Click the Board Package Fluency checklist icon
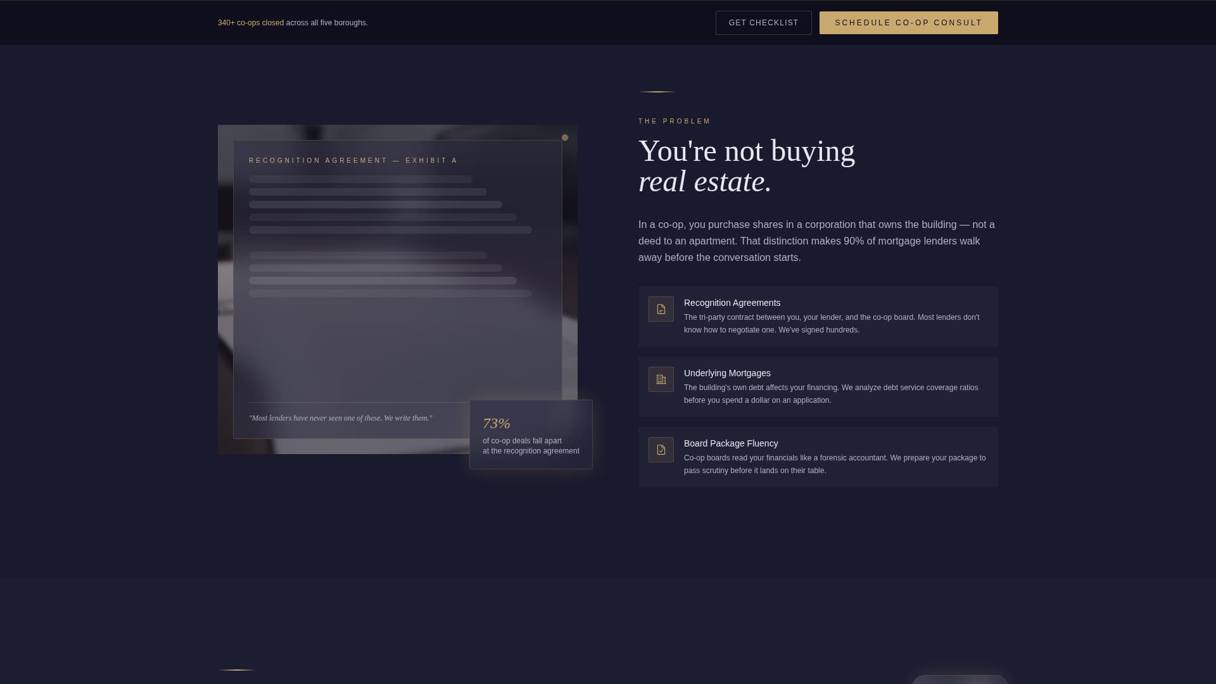Screen dimensions: 1216x684 tap(661, 450)
